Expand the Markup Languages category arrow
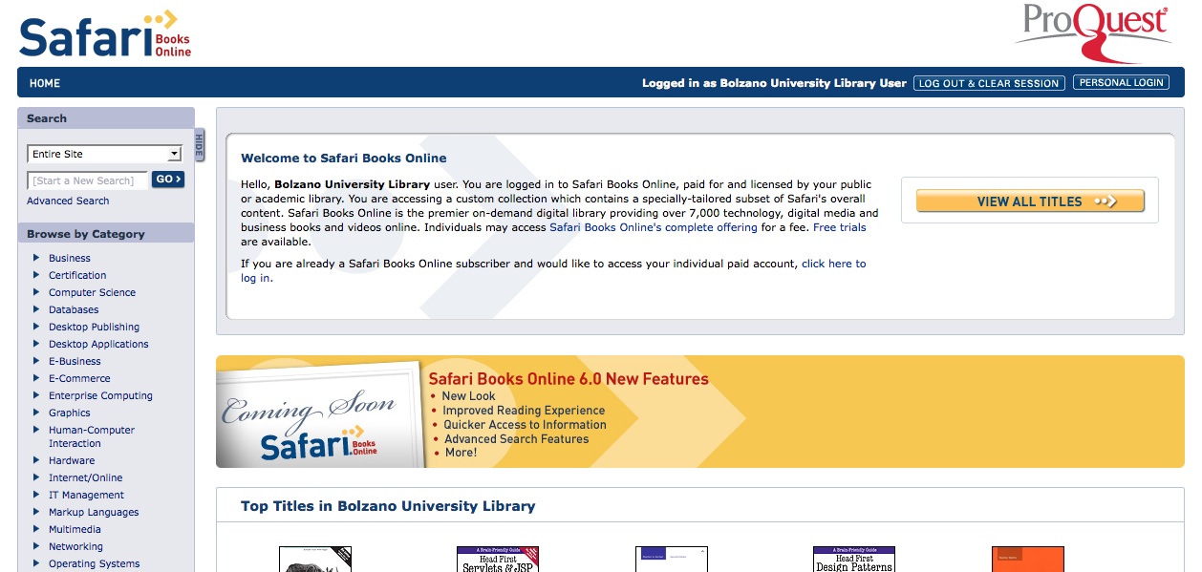Screen dimensions: 1202x572 click(x=36, y=512)
